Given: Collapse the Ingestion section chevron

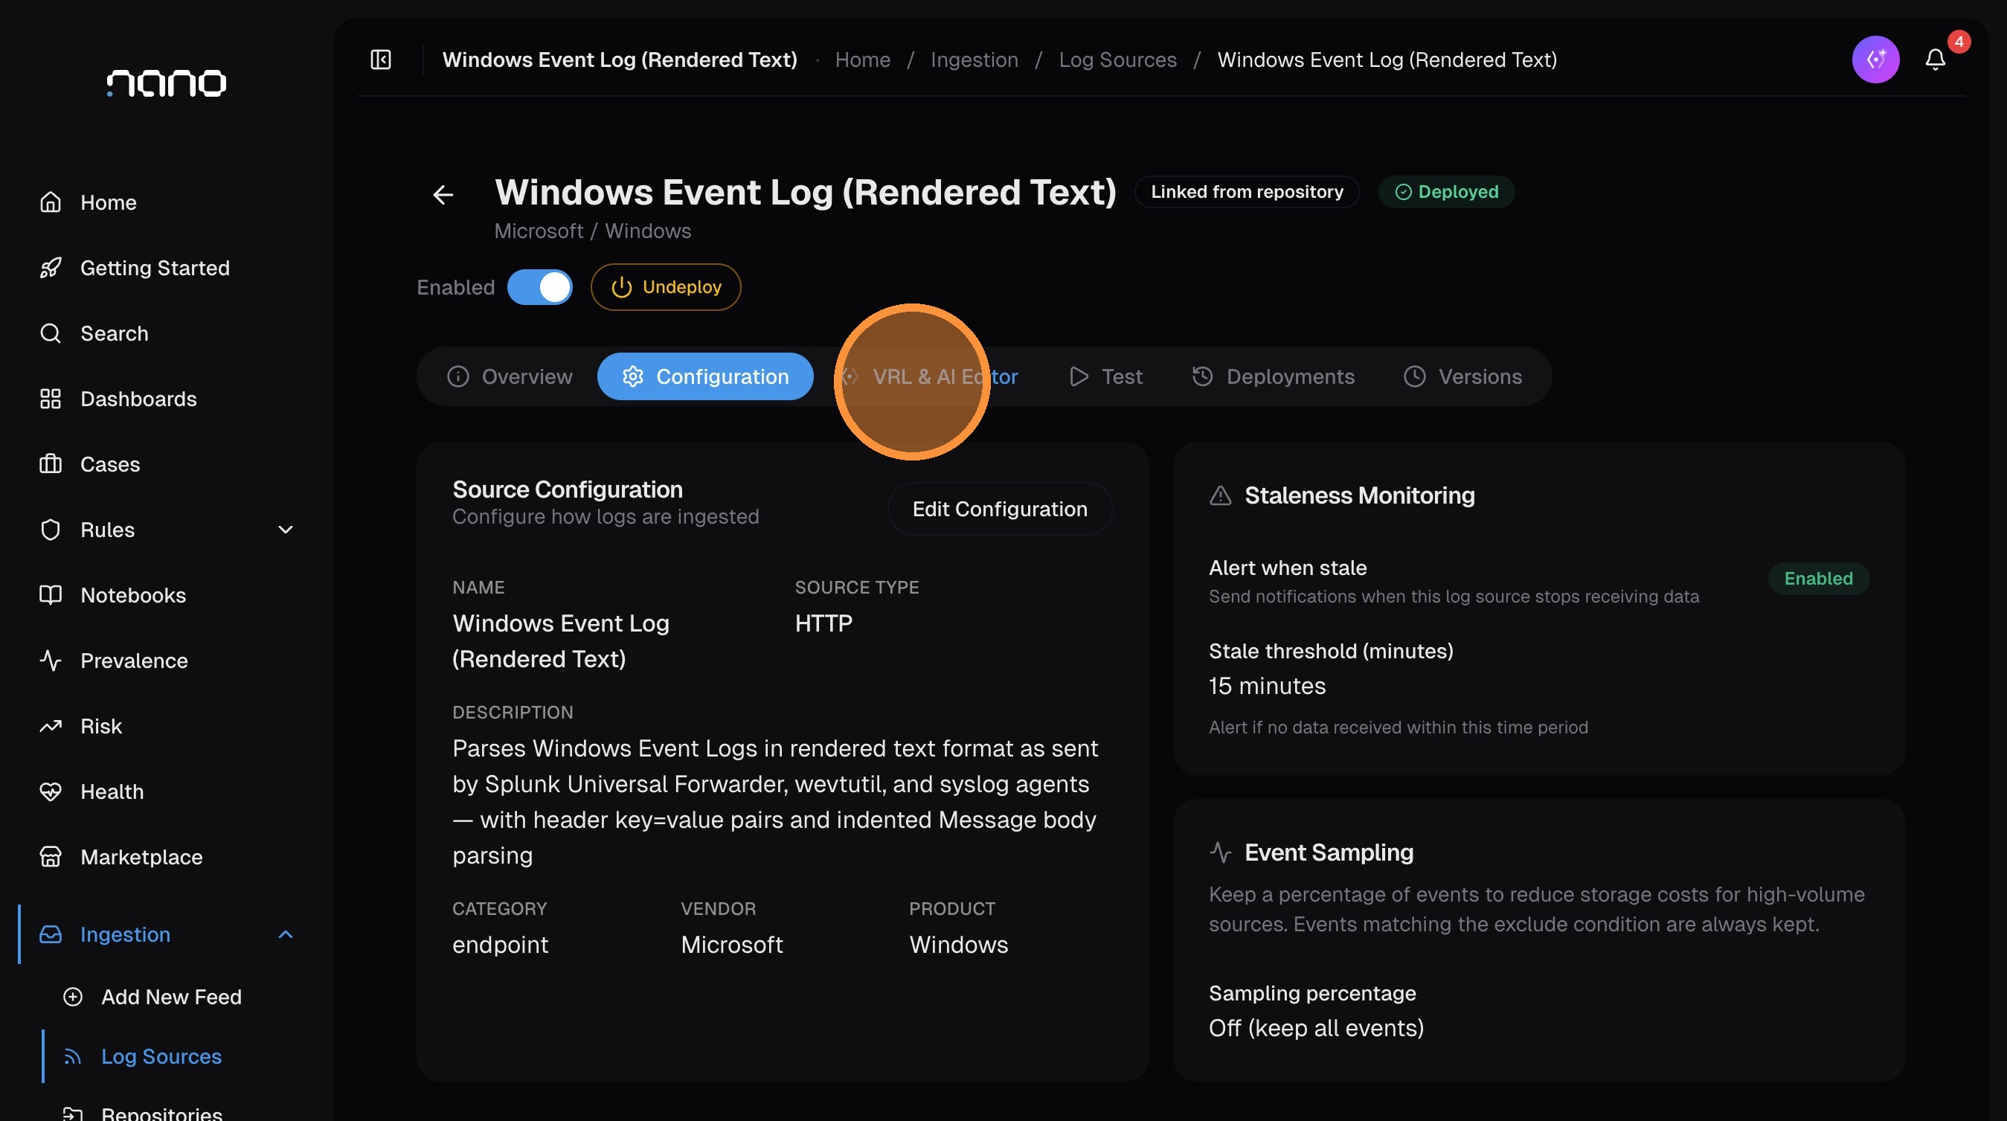Looking at the screenshot, I should click(x=285, y=934).
